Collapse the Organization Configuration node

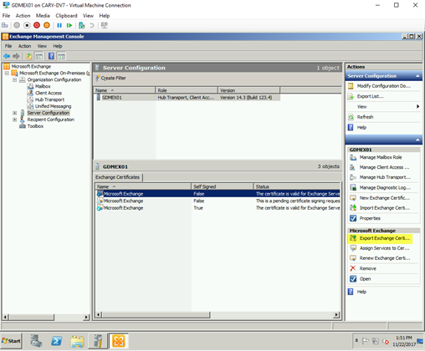[x=15, y=79]
